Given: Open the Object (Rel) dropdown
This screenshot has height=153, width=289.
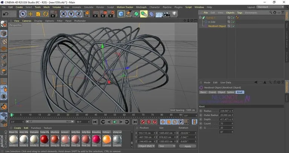Looking at the screenshot, I should coord(146,146).
